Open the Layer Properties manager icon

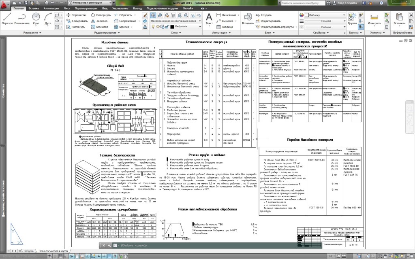click(x=153, y=15)
